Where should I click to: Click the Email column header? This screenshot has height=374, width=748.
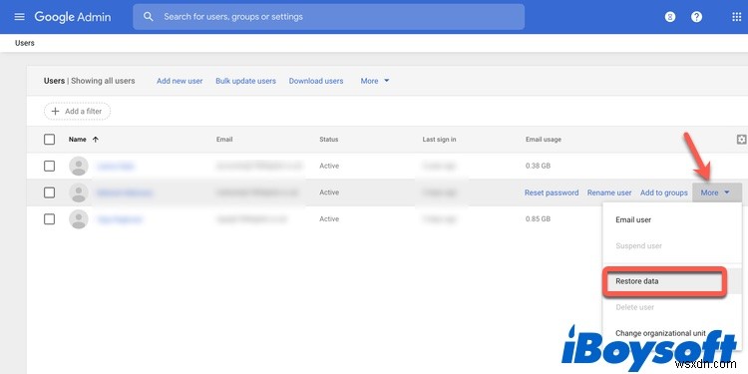tap(224, 140)
